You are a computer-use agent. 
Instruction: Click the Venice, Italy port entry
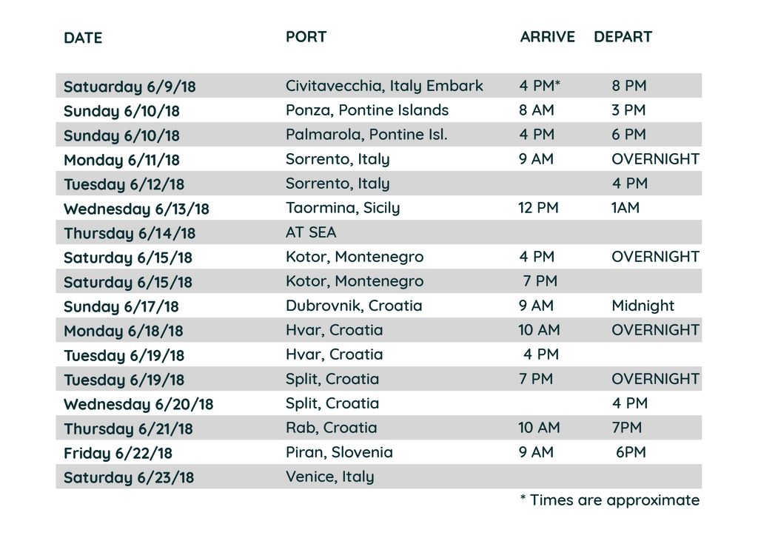(x=329, y=477)
